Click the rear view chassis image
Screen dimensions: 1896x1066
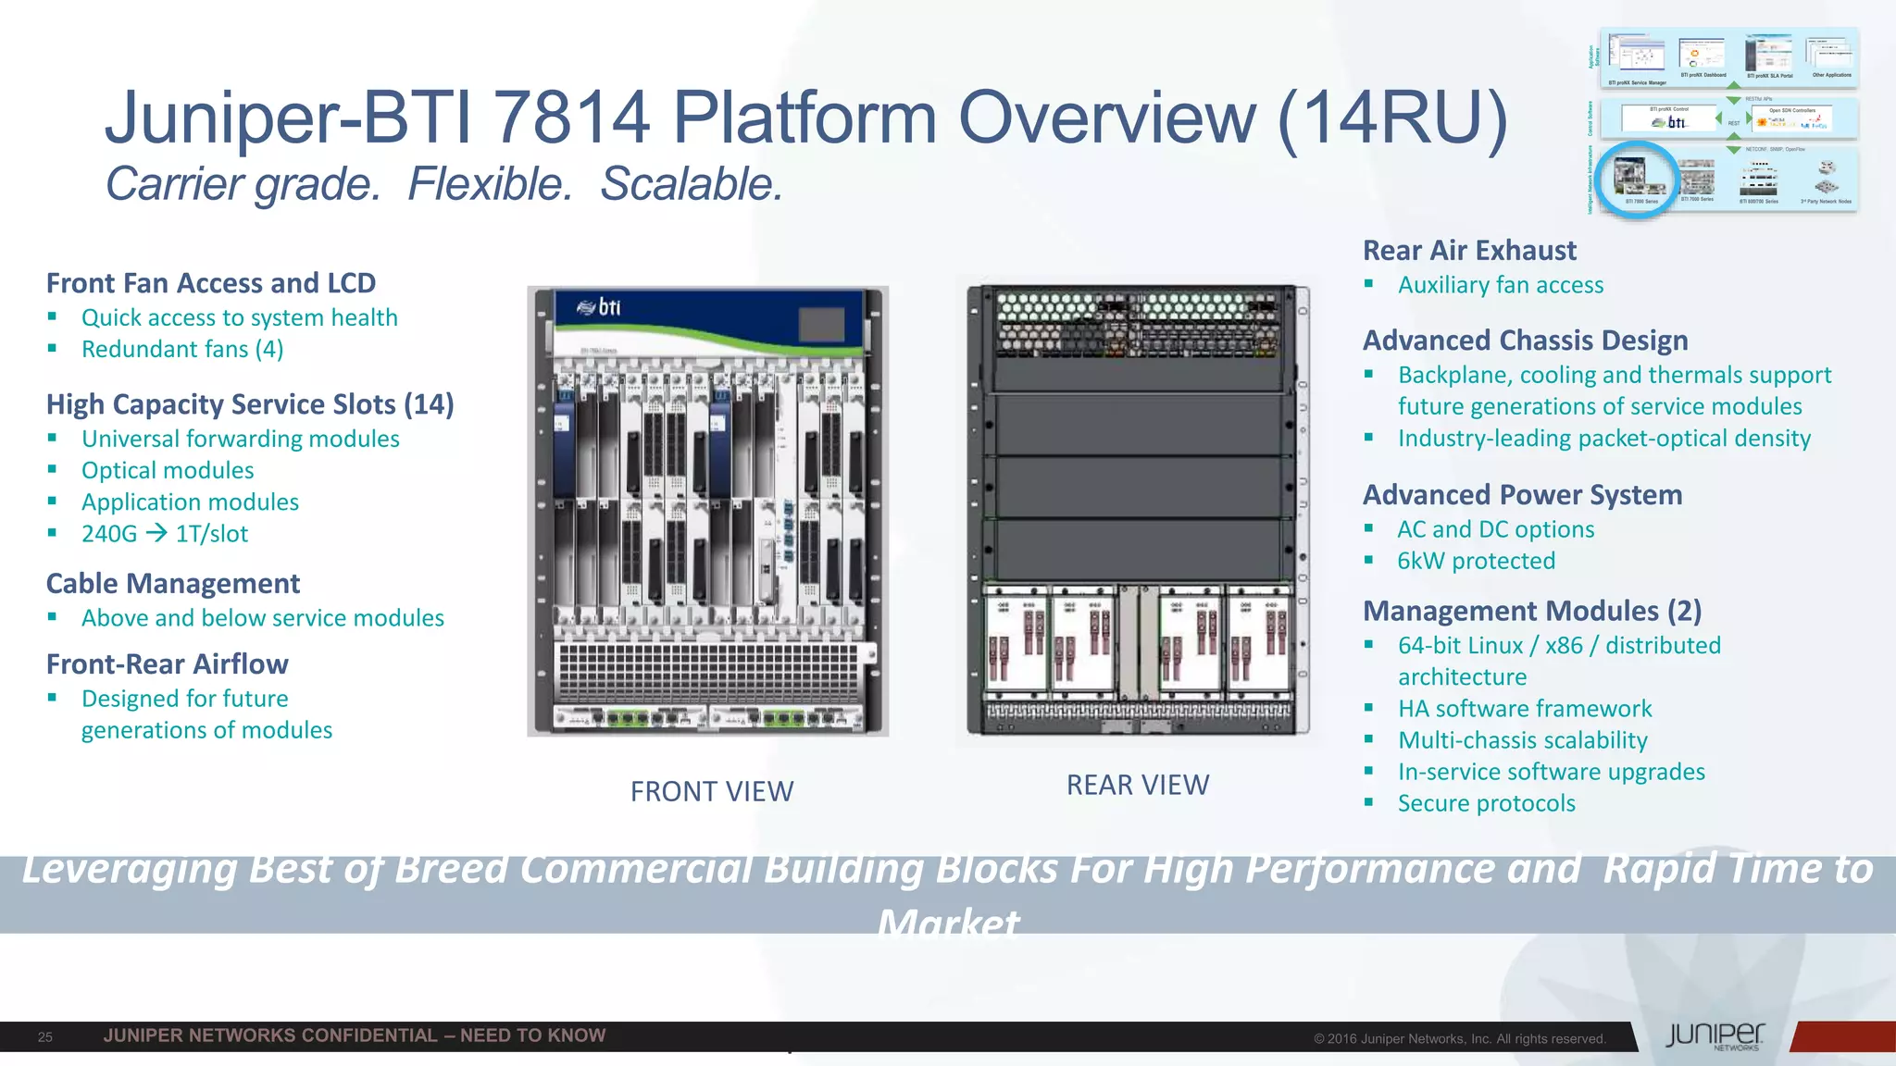point(1138,511)
